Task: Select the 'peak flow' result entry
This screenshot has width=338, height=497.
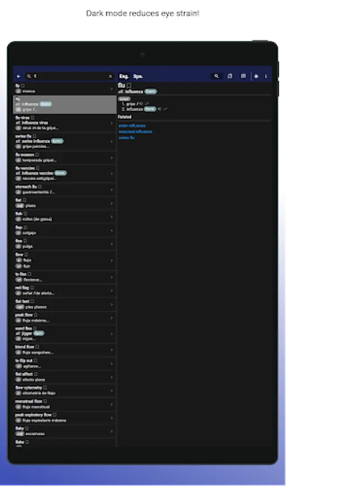Action: click(65, 318)
